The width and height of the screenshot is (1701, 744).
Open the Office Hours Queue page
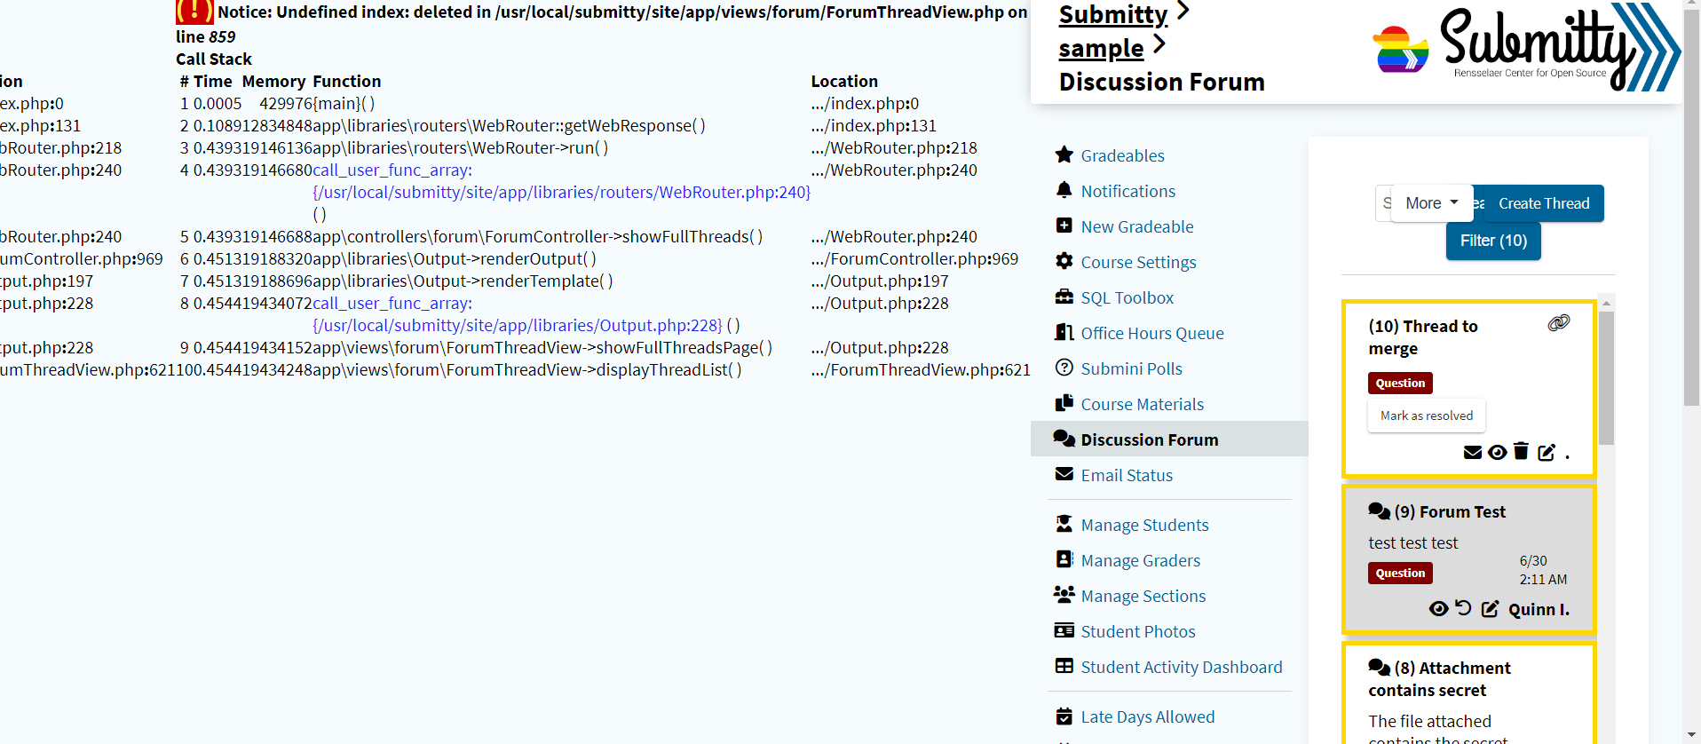pyautogui.click(x=1151, y=333)
